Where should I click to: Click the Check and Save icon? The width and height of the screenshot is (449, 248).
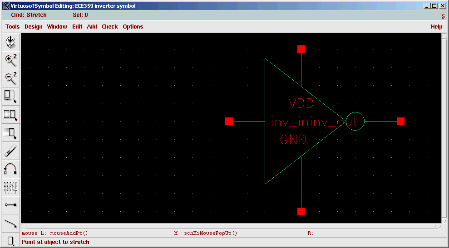pyautogui.click(x=10, y=42)
